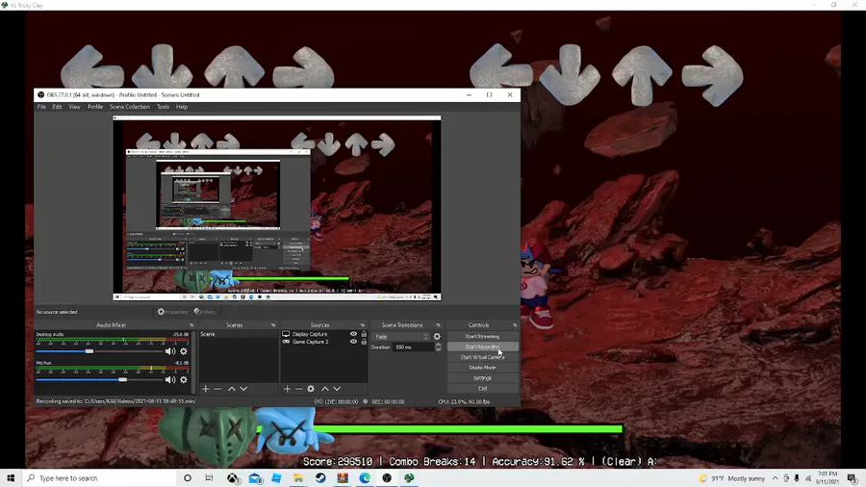
Task: Remove source with minus icon in Sources
Action: coord(299,389)
